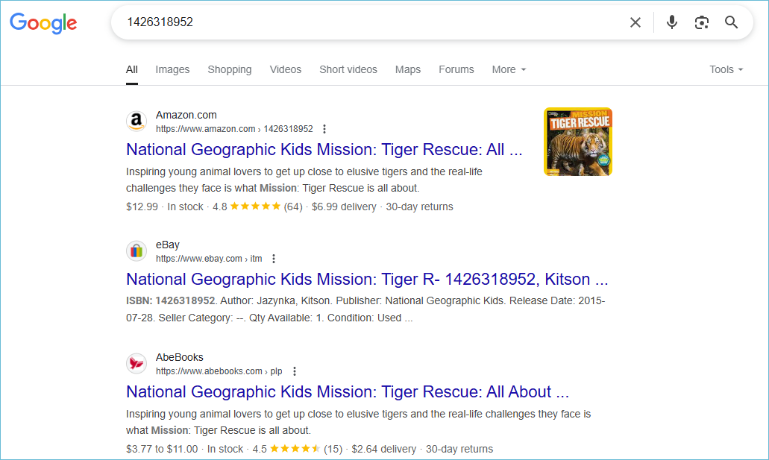Expand the More search filters dropdown

point(509,69)
